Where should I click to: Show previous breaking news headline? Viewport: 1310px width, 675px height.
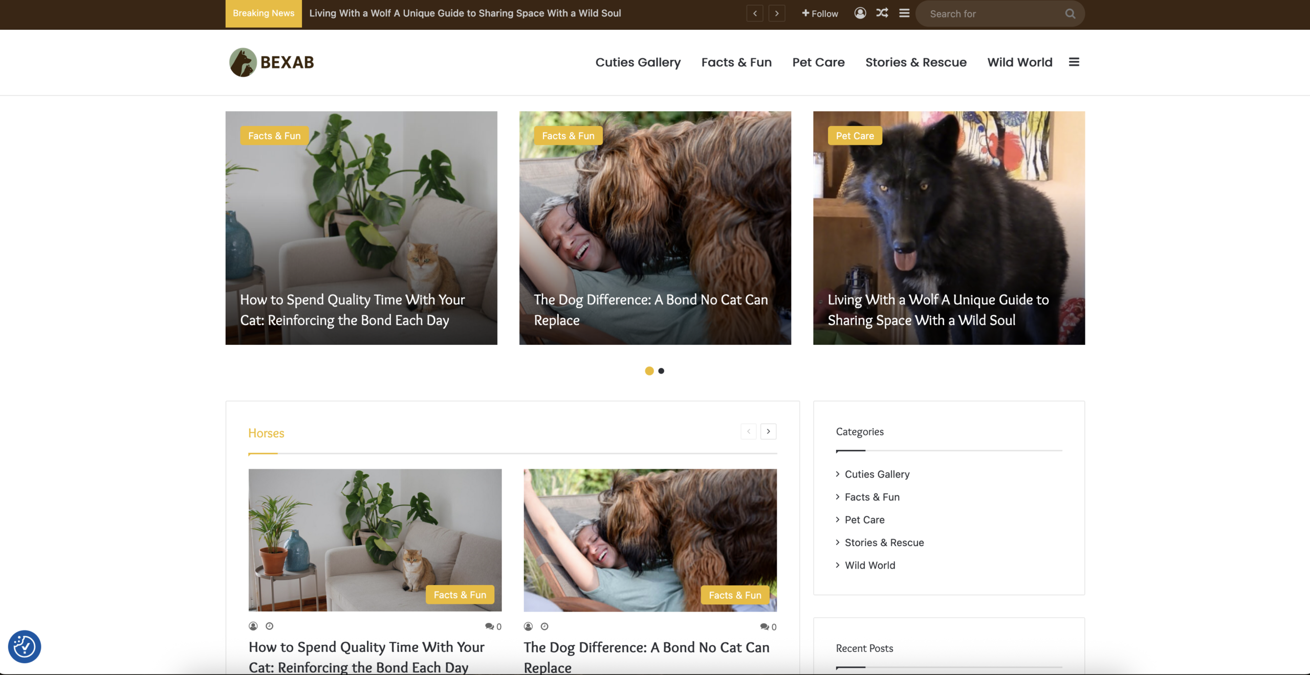pyautogui.click(x=755, y=13)
